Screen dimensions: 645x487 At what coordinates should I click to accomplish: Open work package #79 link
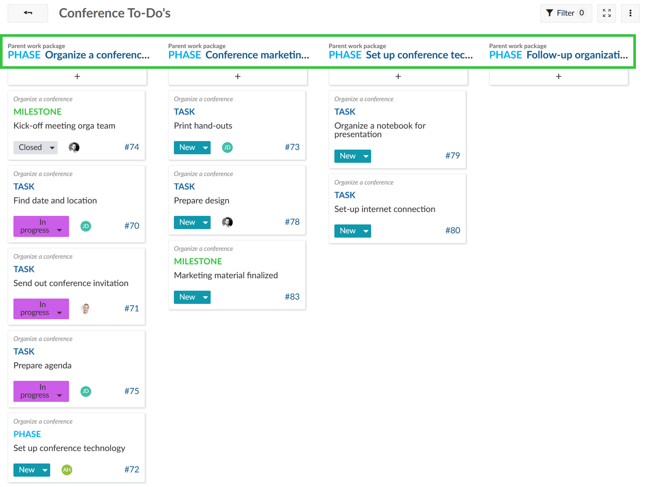pos(452,156)
